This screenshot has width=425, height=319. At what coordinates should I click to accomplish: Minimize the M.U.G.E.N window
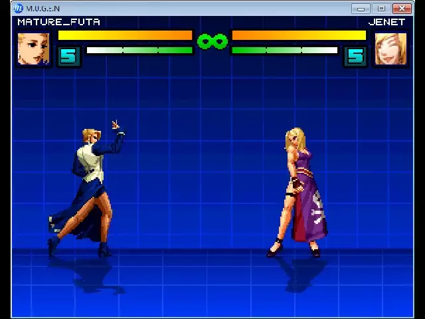click(361, 9)
